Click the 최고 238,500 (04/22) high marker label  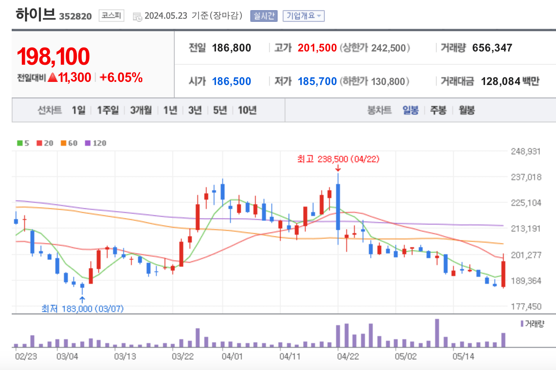pyautogui.click(x=338, y=159)
